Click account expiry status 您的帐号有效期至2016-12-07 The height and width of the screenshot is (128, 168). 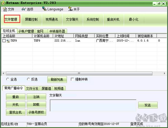(99, 124)
